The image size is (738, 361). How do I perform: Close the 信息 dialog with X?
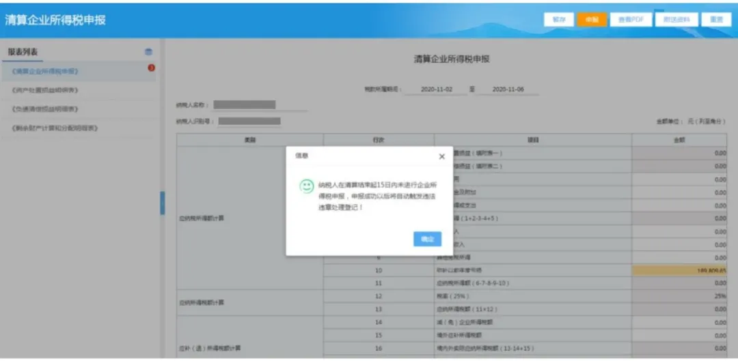441,156
